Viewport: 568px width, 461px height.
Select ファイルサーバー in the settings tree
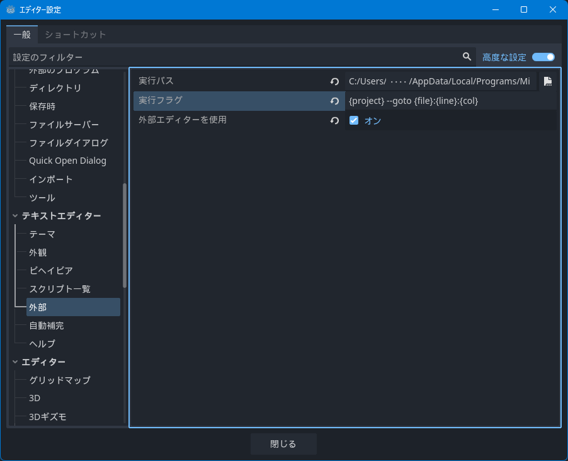coord(64,125)
